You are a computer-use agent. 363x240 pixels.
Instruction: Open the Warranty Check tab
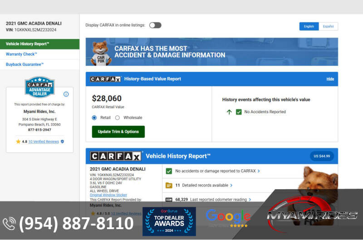tap(21, 54)
